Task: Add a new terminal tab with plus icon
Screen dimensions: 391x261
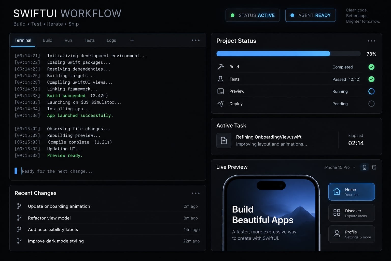Action: pyautogui.click(x=132, y=40)
